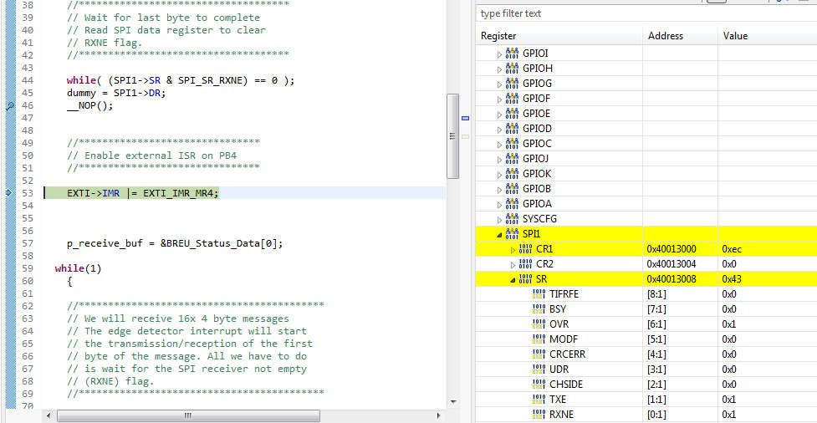Expand the CR2 register node
Image resolution: width=817 pixels, height=423 pixels.
(513, 265)
